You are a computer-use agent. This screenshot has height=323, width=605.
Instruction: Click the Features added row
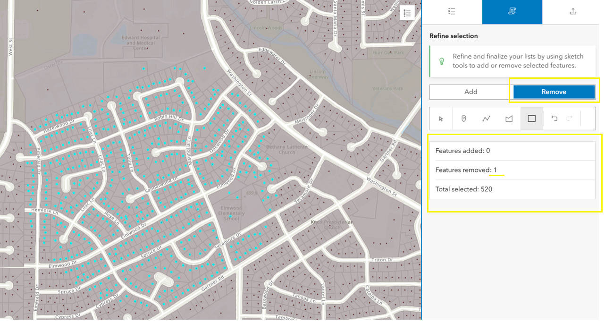(512, 151)
